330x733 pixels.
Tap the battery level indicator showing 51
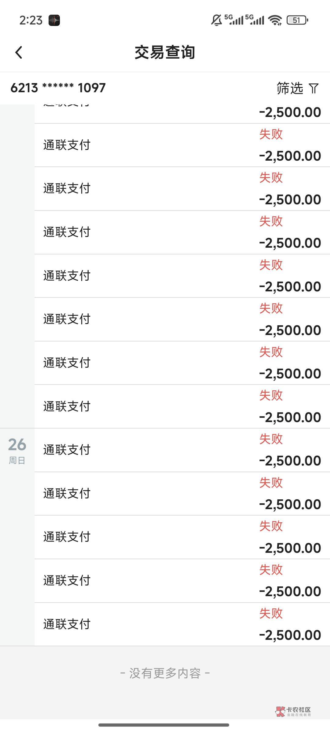297,20
